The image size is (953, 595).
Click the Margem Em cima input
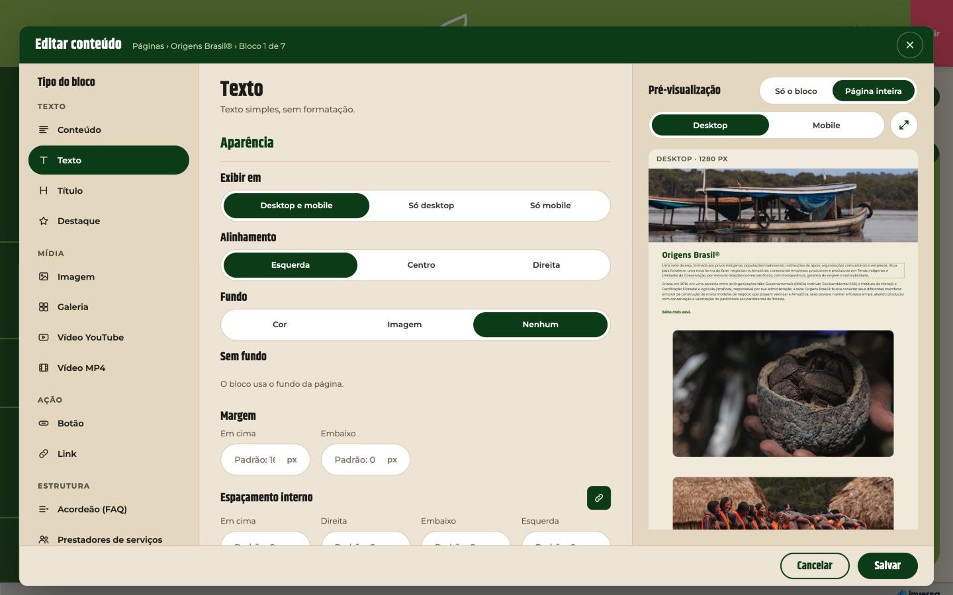click(265, 459)
